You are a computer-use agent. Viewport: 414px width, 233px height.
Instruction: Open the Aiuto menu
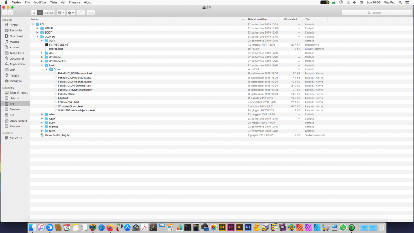(88, 2)
